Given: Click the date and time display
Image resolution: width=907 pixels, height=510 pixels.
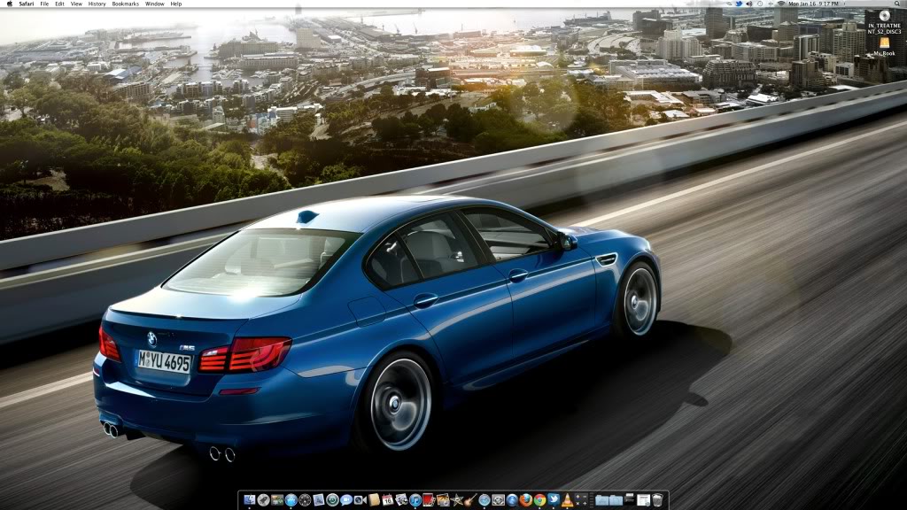Looking at the screenshot, I should tap(814, 4).
